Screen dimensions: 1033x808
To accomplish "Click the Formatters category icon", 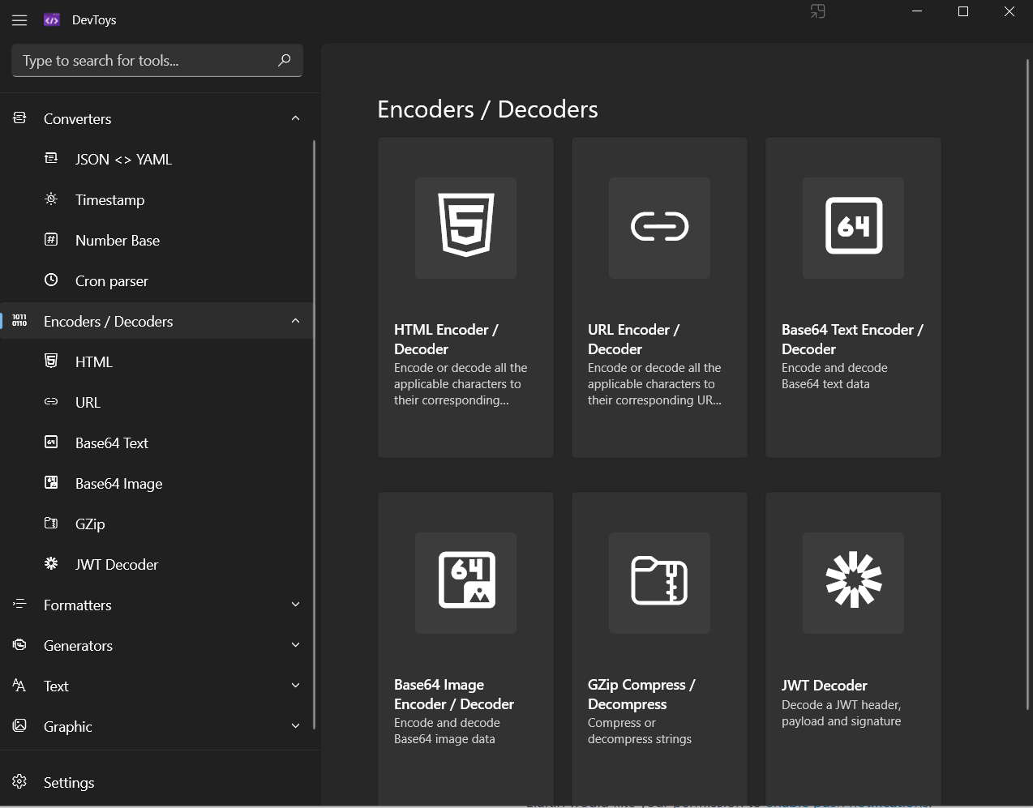I will point(19,605).
